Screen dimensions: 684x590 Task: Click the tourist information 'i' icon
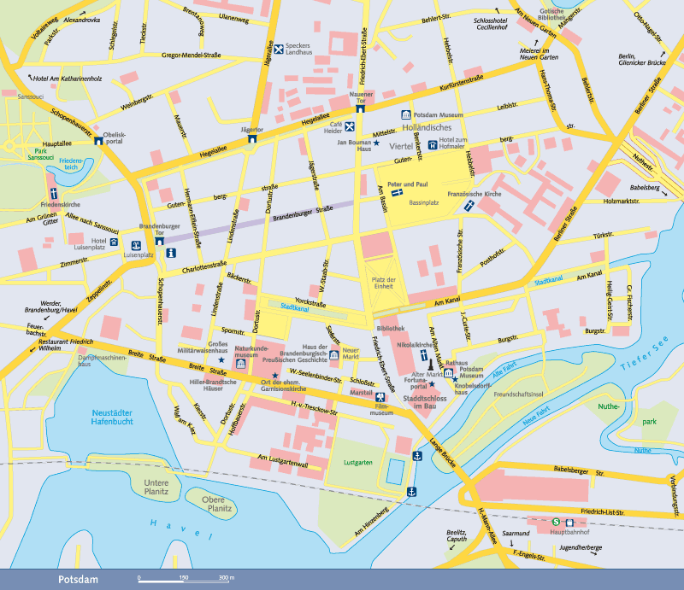171,253
